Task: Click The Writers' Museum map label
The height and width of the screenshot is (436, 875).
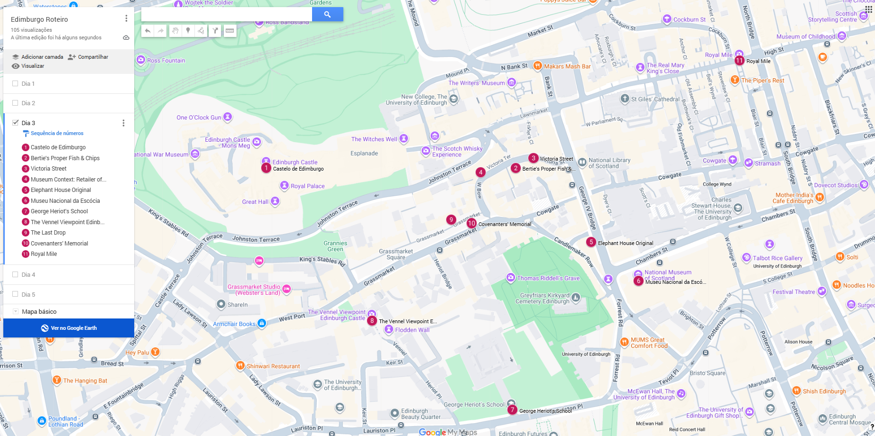Action: tap(477, 83)
